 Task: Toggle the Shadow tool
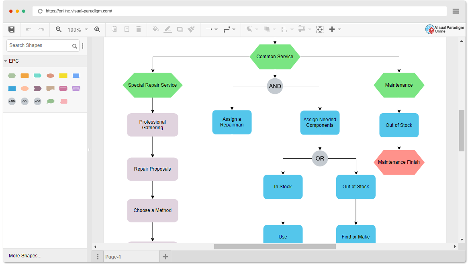tap(180, 29)
